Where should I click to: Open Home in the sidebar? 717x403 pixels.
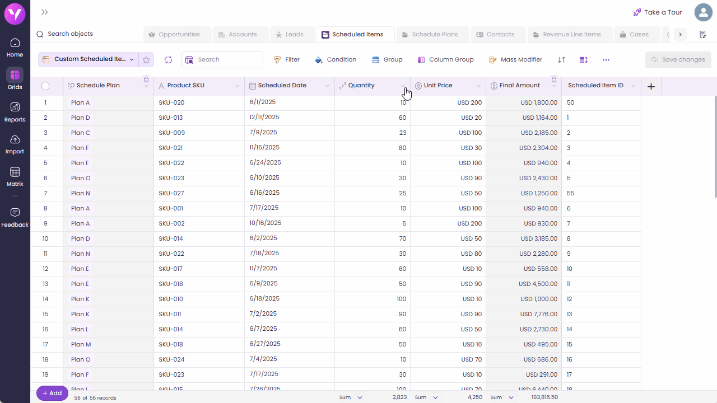[x=15, y=48]
